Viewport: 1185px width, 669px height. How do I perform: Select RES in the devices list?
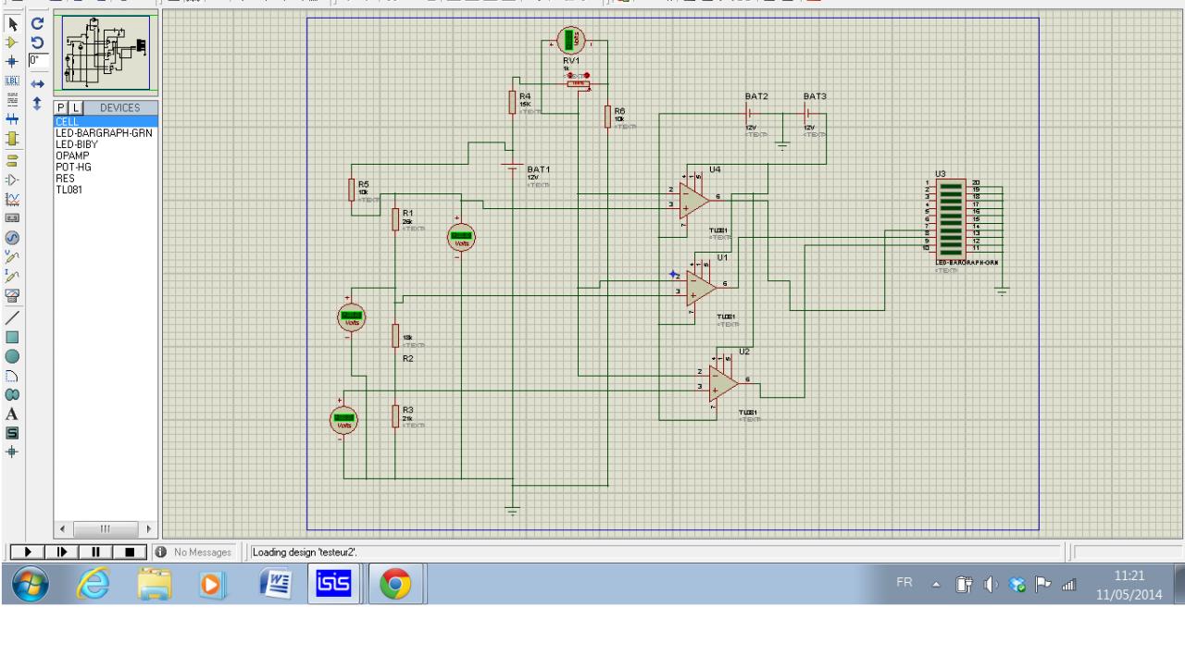point(106,178)
